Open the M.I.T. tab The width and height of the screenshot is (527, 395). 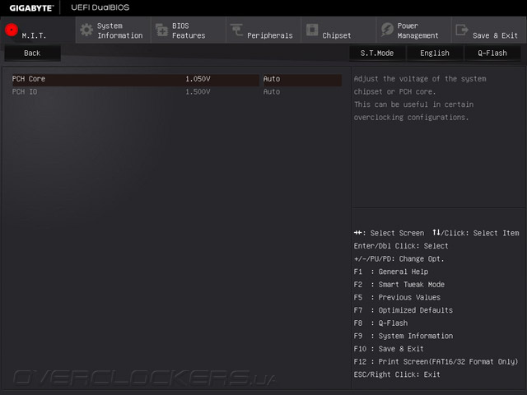pyautogui.click(x=38, y=30)
